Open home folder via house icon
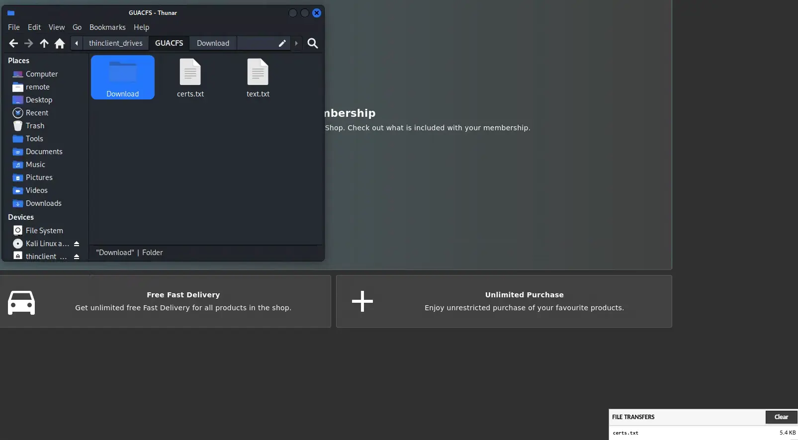The height and width of the screenshot is (440, 798). 60,43
